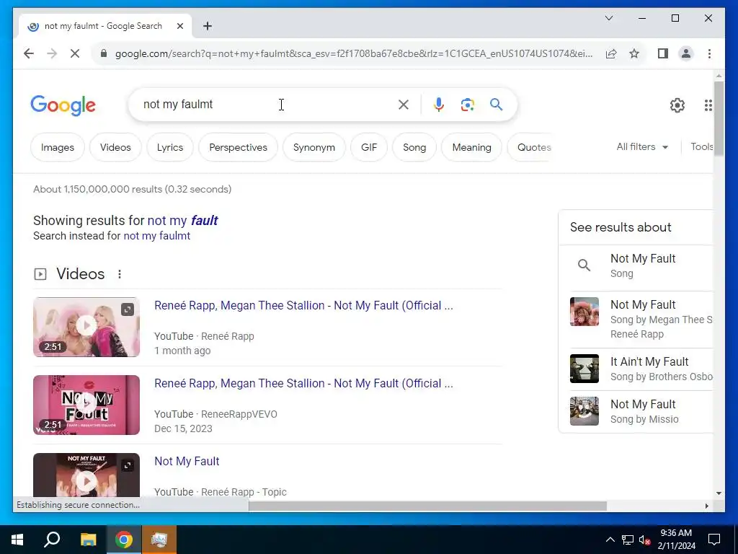Click the horizontal scrollbar thumb

[x=427, y=506]
